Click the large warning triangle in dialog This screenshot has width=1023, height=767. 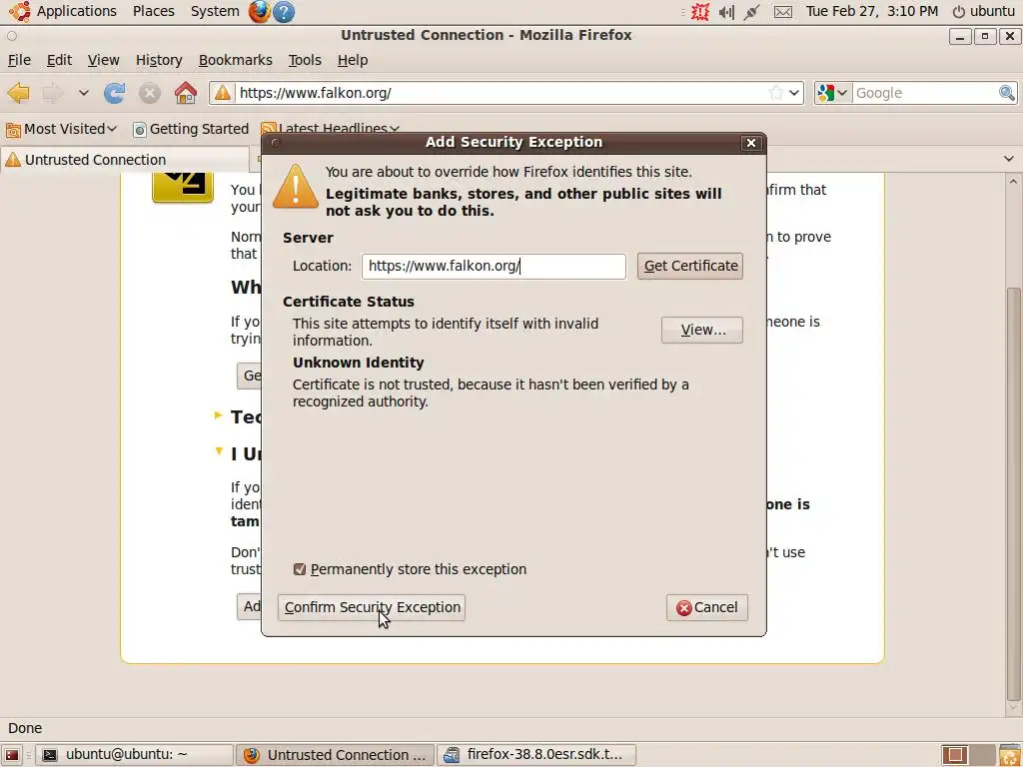pos(296,187)
